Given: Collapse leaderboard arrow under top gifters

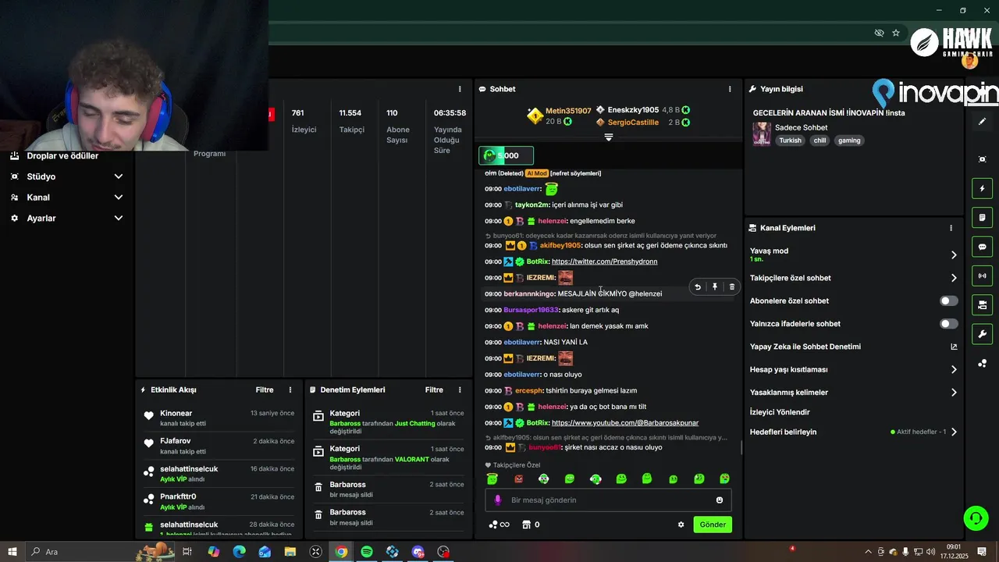Looking at the screenshot, I should [x=609, y=137].
